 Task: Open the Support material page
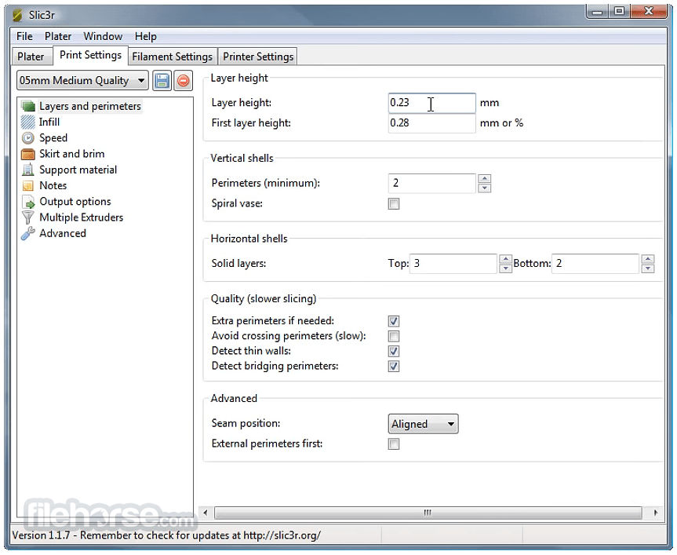tap(78, 170)
